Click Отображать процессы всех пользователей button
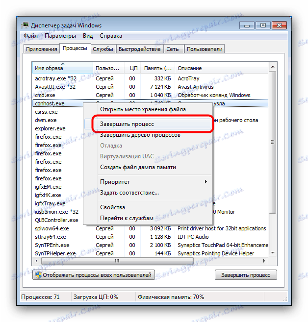Image resolution: width=308 pixels, height=322 pixels. pyautogui.click(x=94, y=275)
